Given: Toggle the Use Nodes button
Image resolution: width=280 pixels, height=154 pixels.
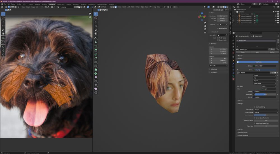Looking at the screenshot, I should point(258,62).
